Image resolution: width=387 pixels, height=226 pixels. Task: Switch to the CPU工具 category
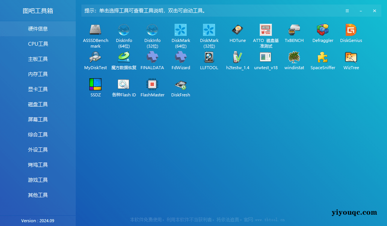click(x=38, y=43)
